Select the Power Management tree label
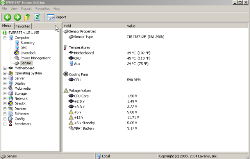 [36, 58]
